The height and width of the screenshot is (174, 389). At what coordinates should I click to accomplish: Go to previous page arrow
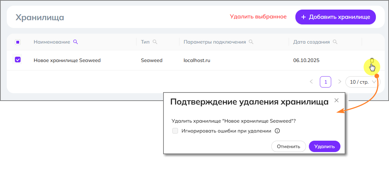312,82
